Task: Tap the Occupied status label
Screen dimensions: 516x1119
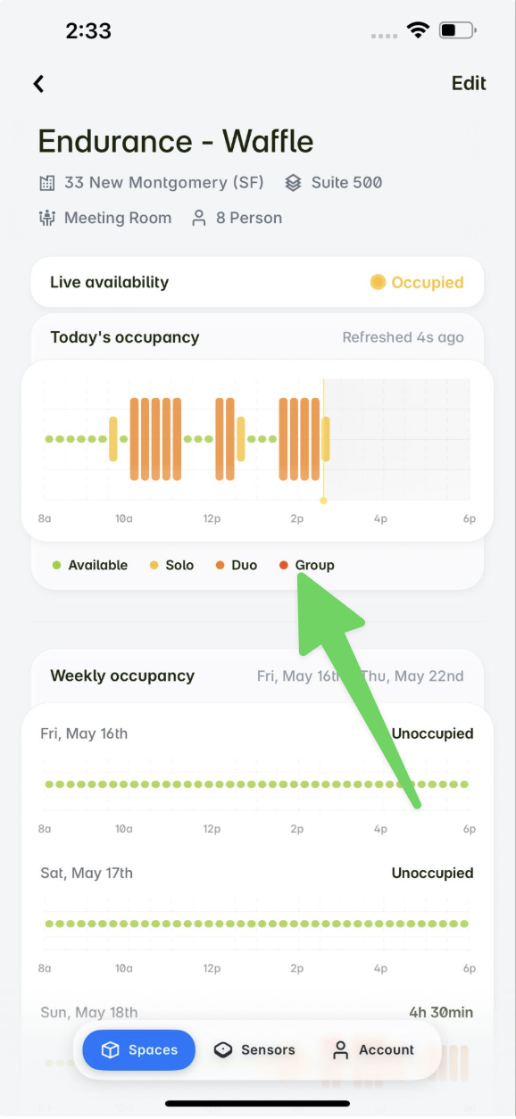Action: click(x=428, y=283)
